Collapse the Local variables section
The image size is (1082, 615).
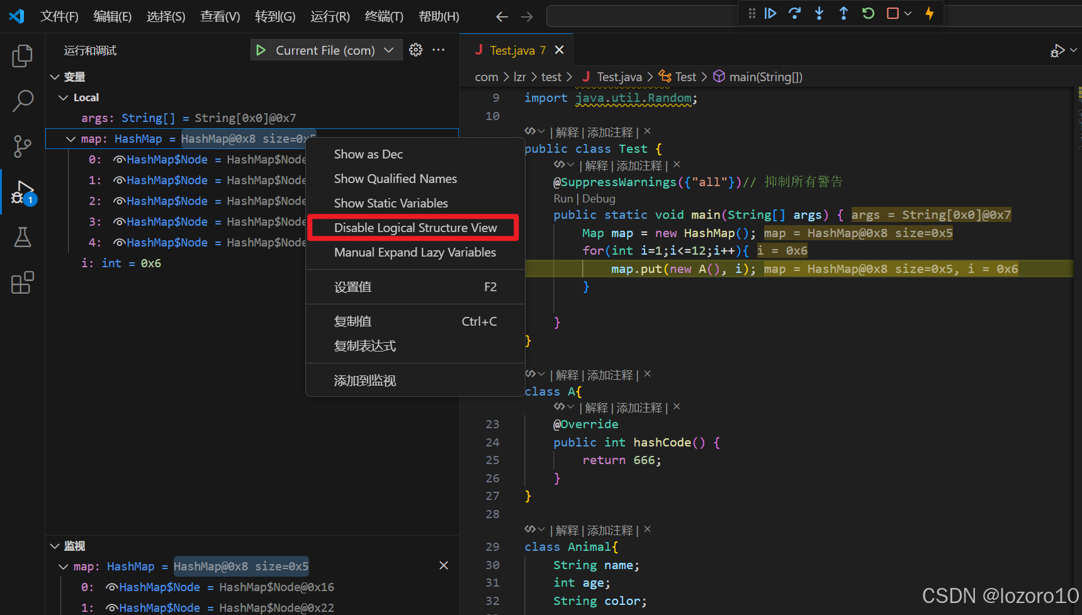(x=62, y=97)
